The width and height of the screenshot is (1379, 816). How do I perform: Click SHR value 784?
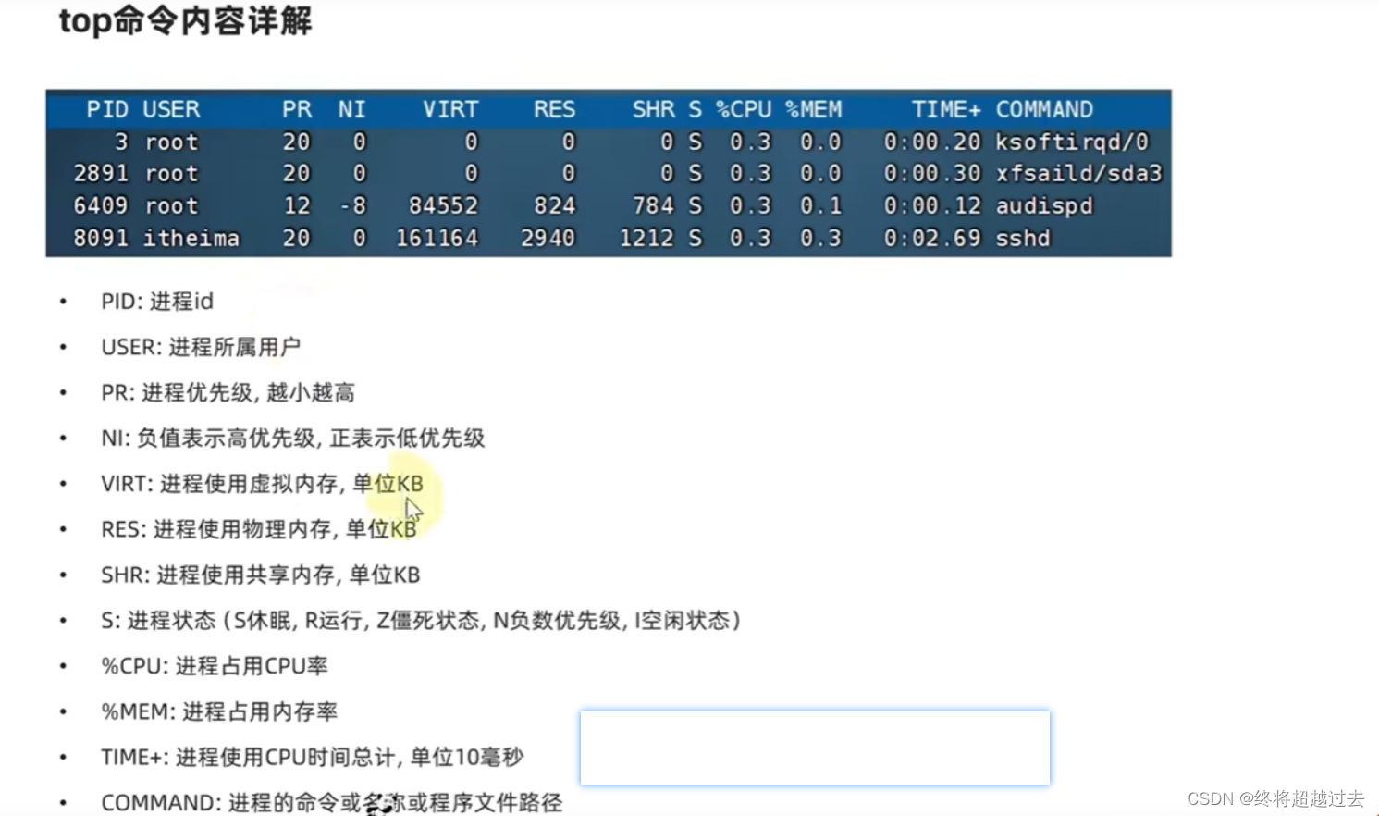(x=654, y=205)
